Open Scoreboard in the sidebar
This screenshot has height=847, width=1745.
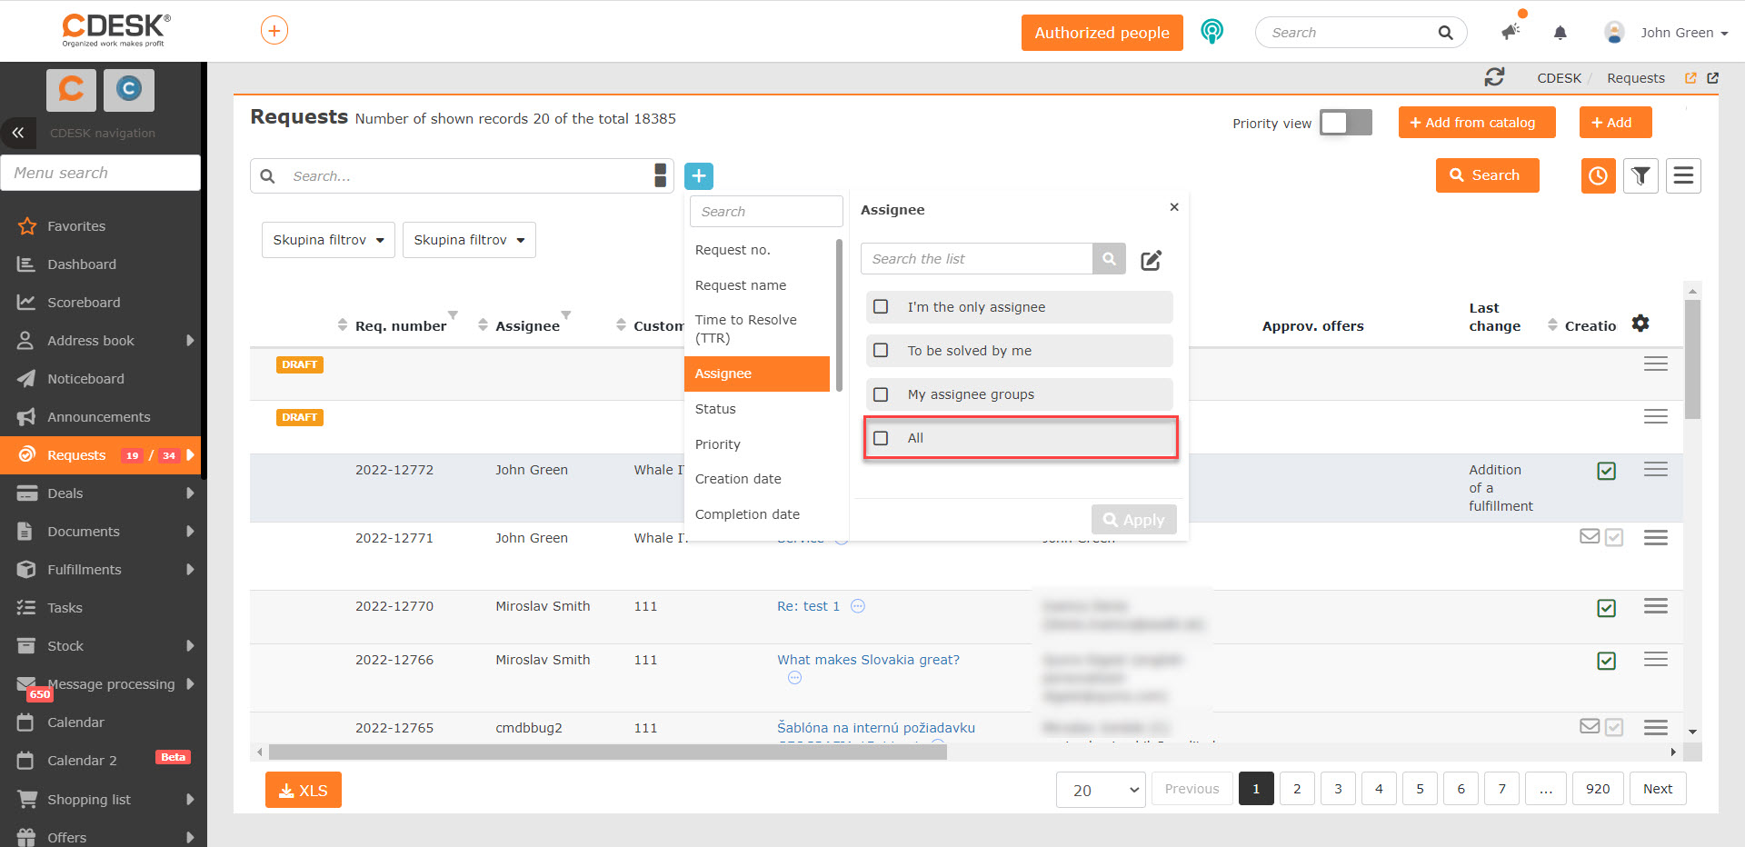tap(84, 303)
